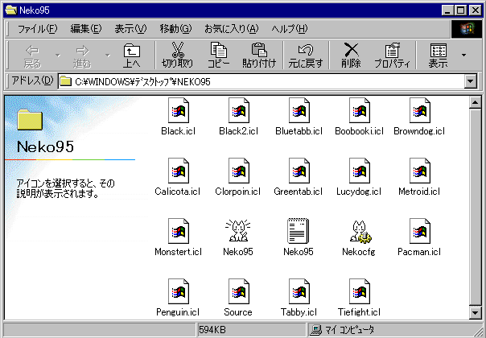This screenshot has height=338, width=486.
Task: Go up one folder with 上へ
Action: 132,56
